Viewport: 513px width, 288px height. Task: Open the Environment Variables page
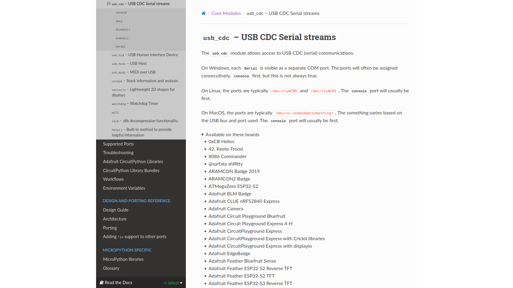[124, 188]
